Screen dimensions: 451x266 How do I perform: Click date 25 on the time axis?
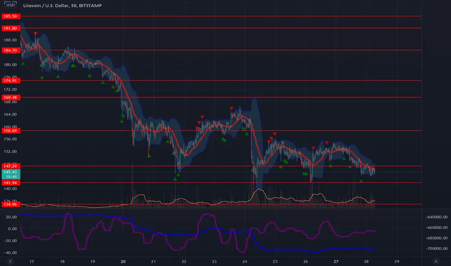[275, 261]
